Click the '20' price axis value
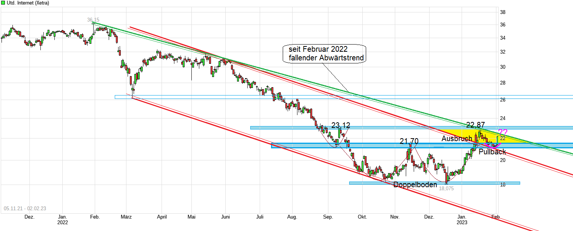This screenshot has width=573, height=231. pyautogui.click(x=503, y=160)
